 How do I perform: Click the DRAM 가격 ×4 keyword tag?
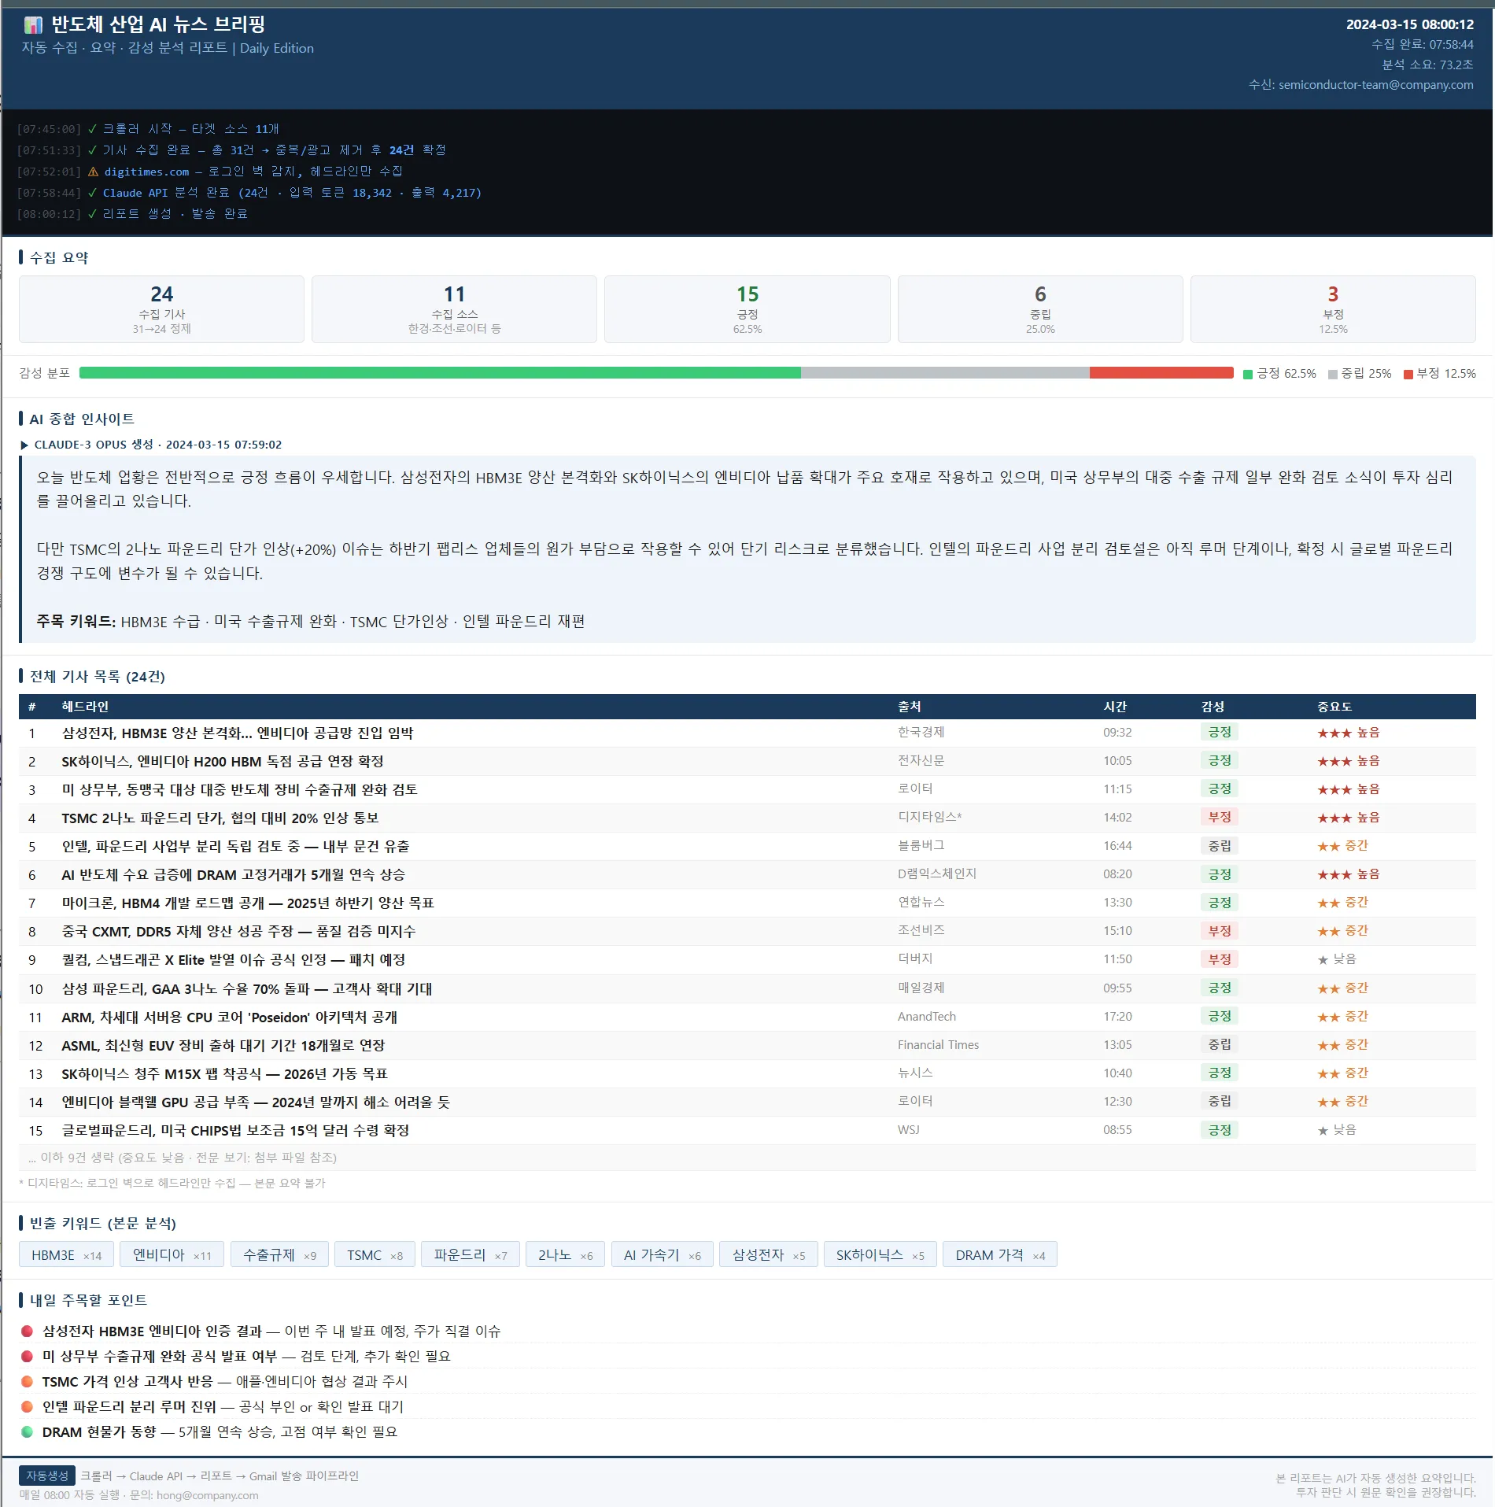point(1000,1254)
